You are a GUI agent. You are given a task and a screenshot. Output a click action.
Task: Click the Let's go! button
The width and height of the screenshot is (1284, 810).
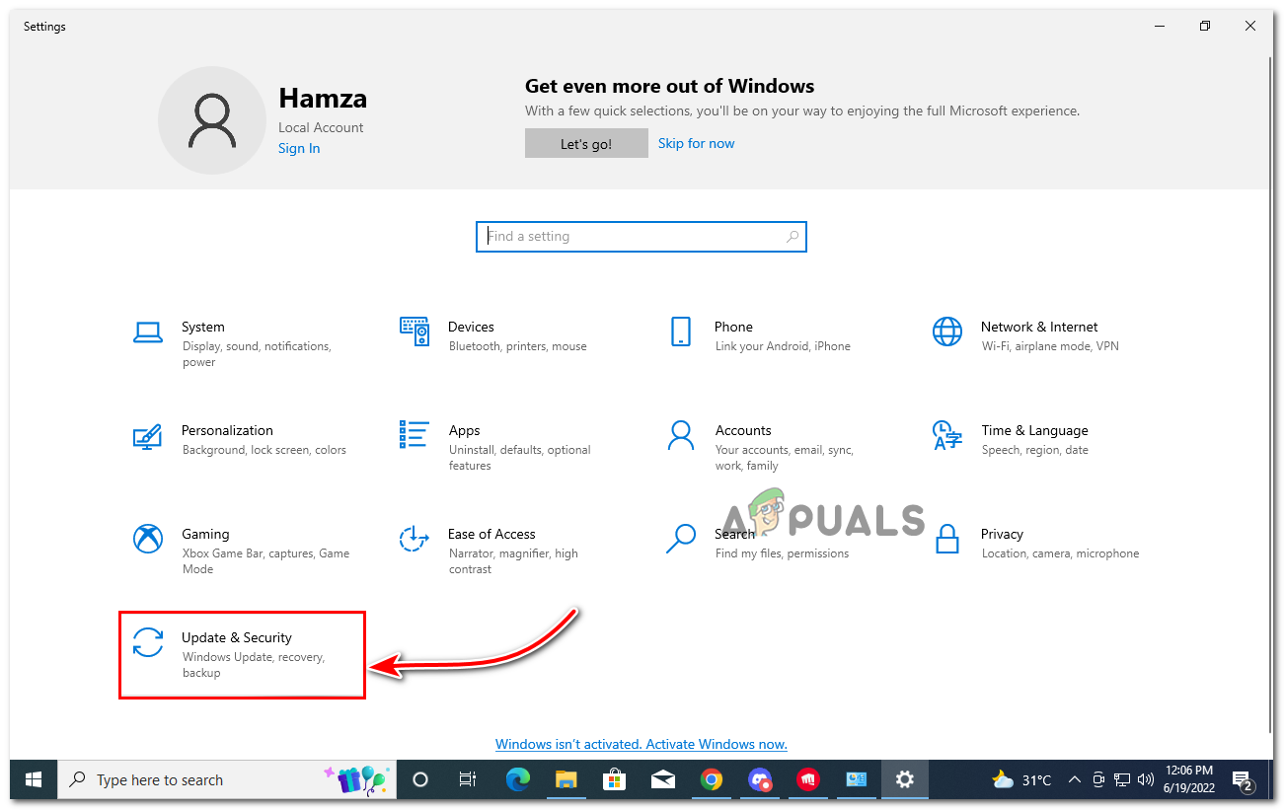586,142
